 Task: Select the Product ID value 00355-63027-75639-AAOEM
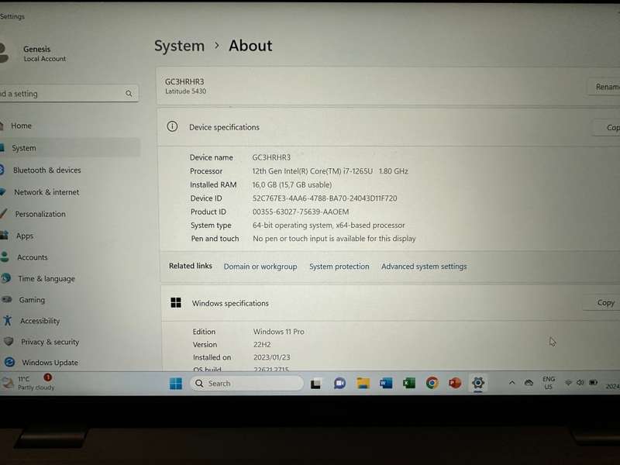pyautogui.click(x=301, y=212)
